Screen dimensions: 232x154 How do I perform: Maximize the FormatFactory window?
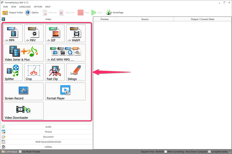tap(224, 3)
